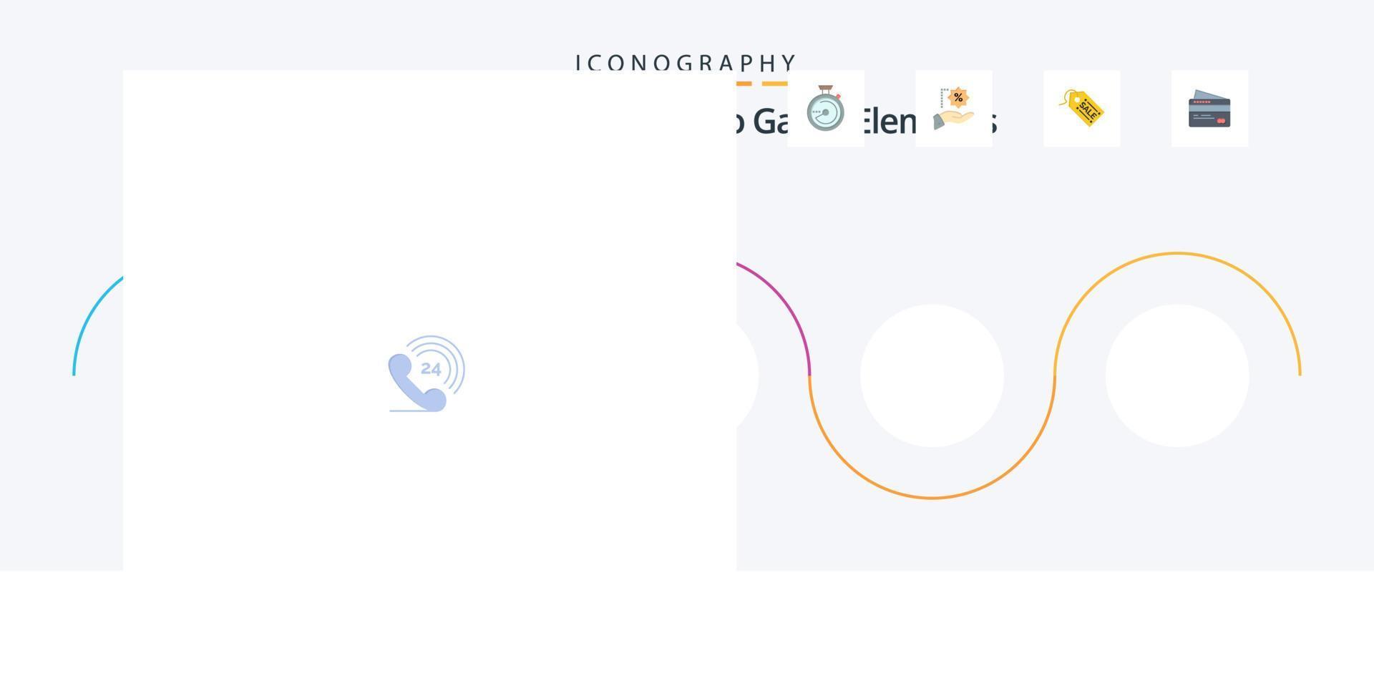1374x683 pixels.
Task: Click the partial title text 'Elen'
Action: click(890, 122)
